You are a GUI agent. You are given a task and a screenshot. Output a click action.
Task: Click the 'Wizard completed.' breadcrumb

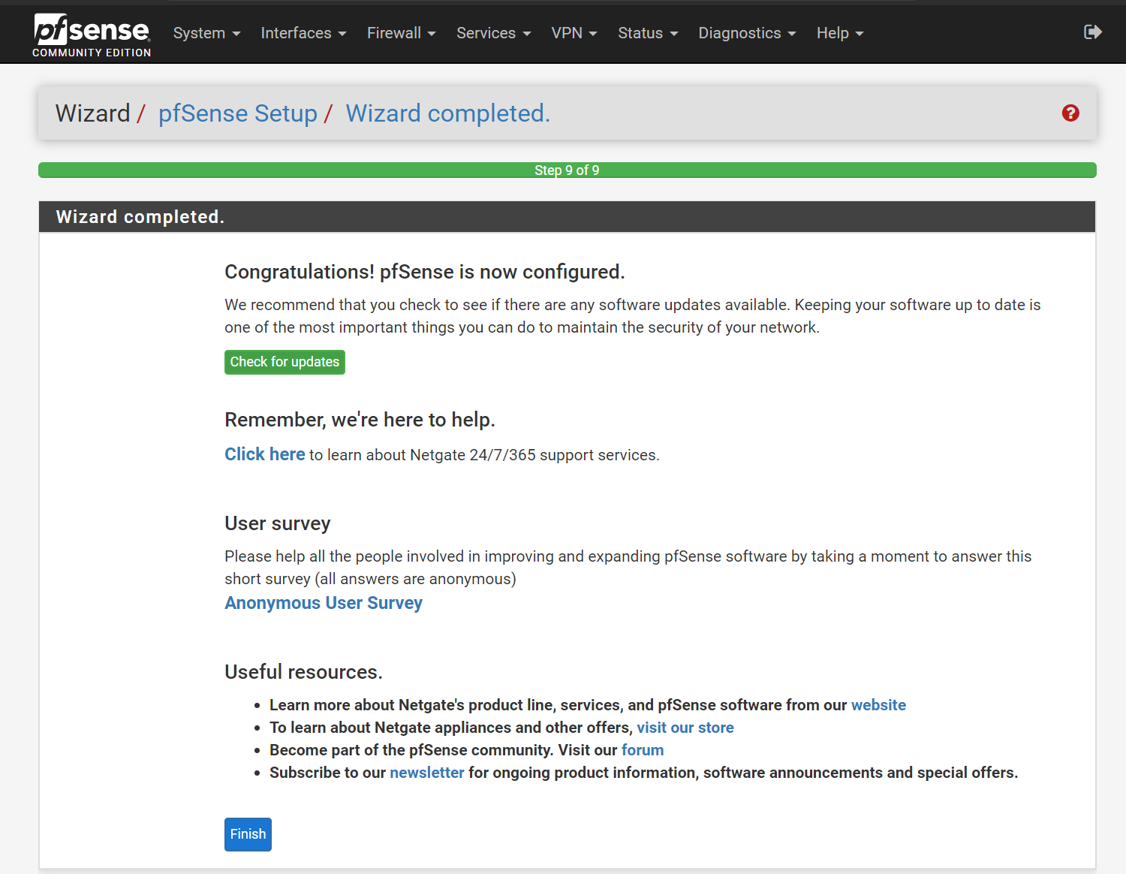(448, 113)
